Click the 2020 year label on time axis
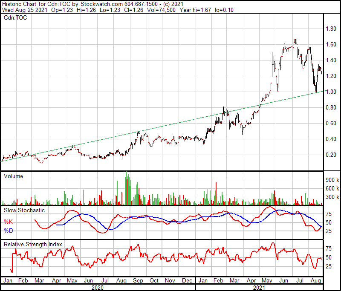This screenshot has height=291, width=341. click(x=98, y=288)
